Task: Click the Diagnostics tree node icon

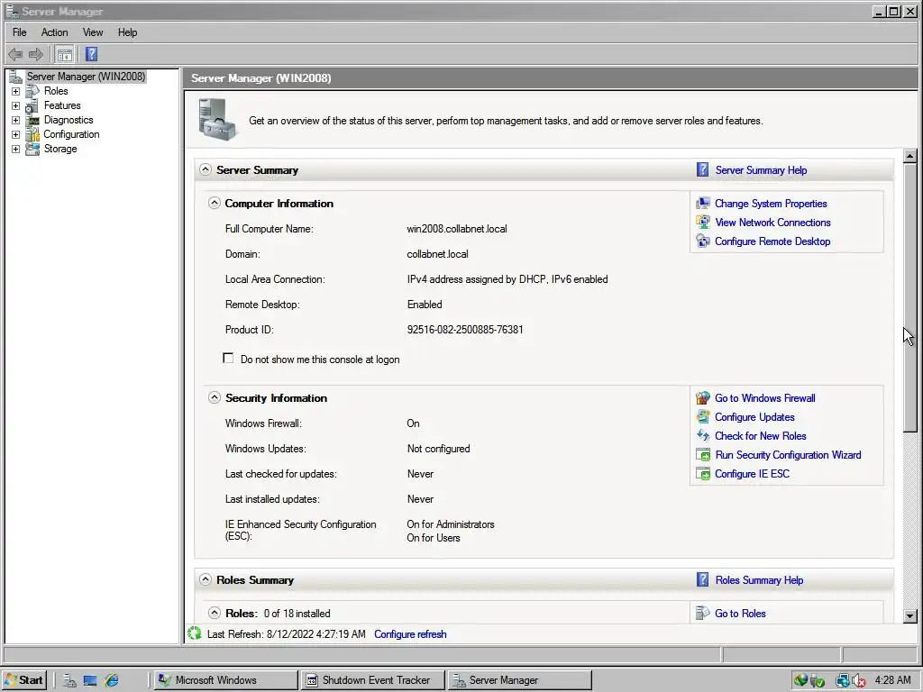Action: 33,120
